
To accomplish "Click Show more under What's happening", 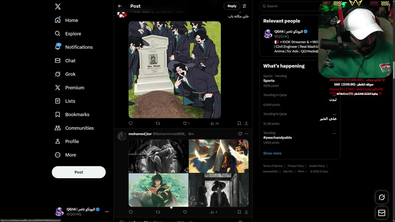I will coord(272,153).
